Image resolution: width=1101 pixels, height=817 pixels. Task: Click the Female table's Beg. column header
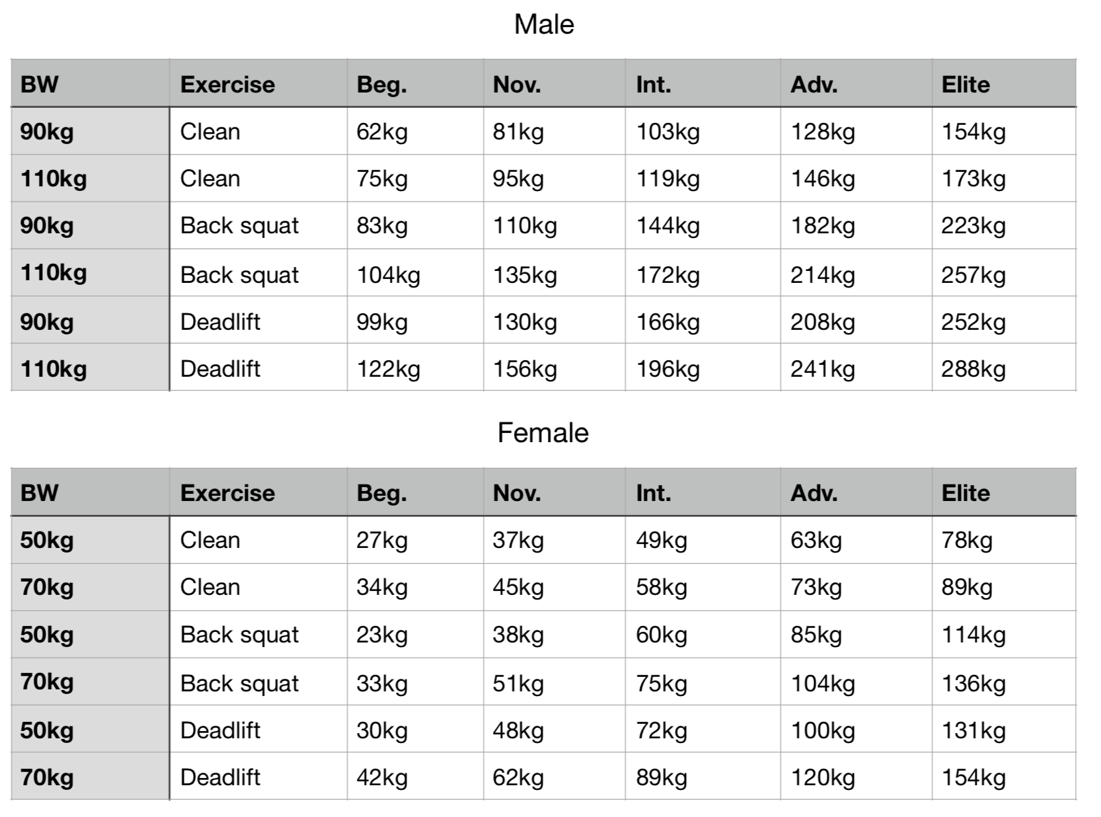coord(415,492)
